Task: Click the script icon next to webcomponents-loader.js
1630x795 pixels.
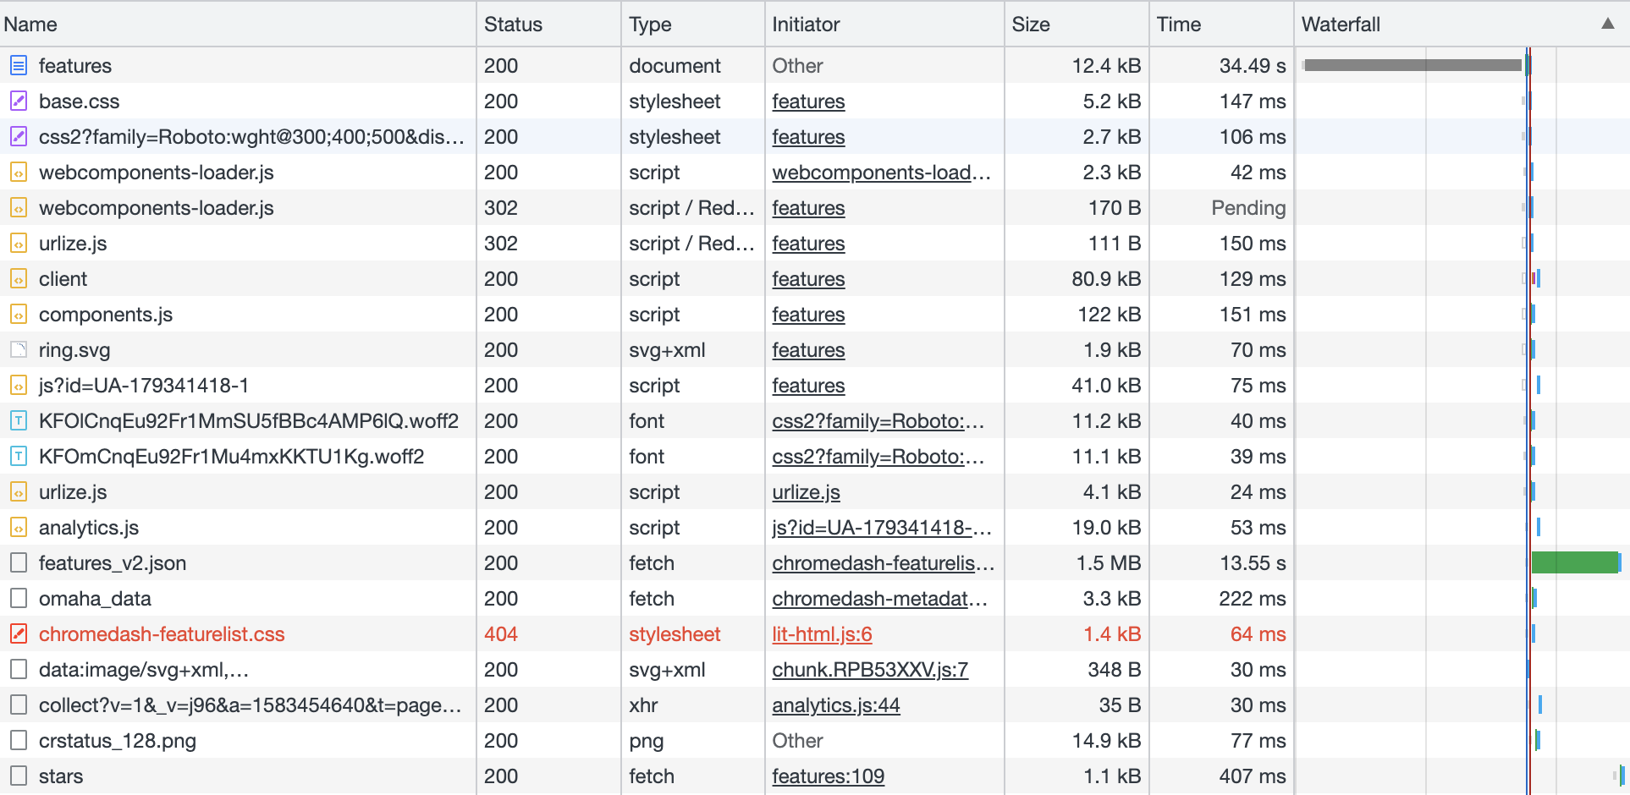Action: [18, 172]
